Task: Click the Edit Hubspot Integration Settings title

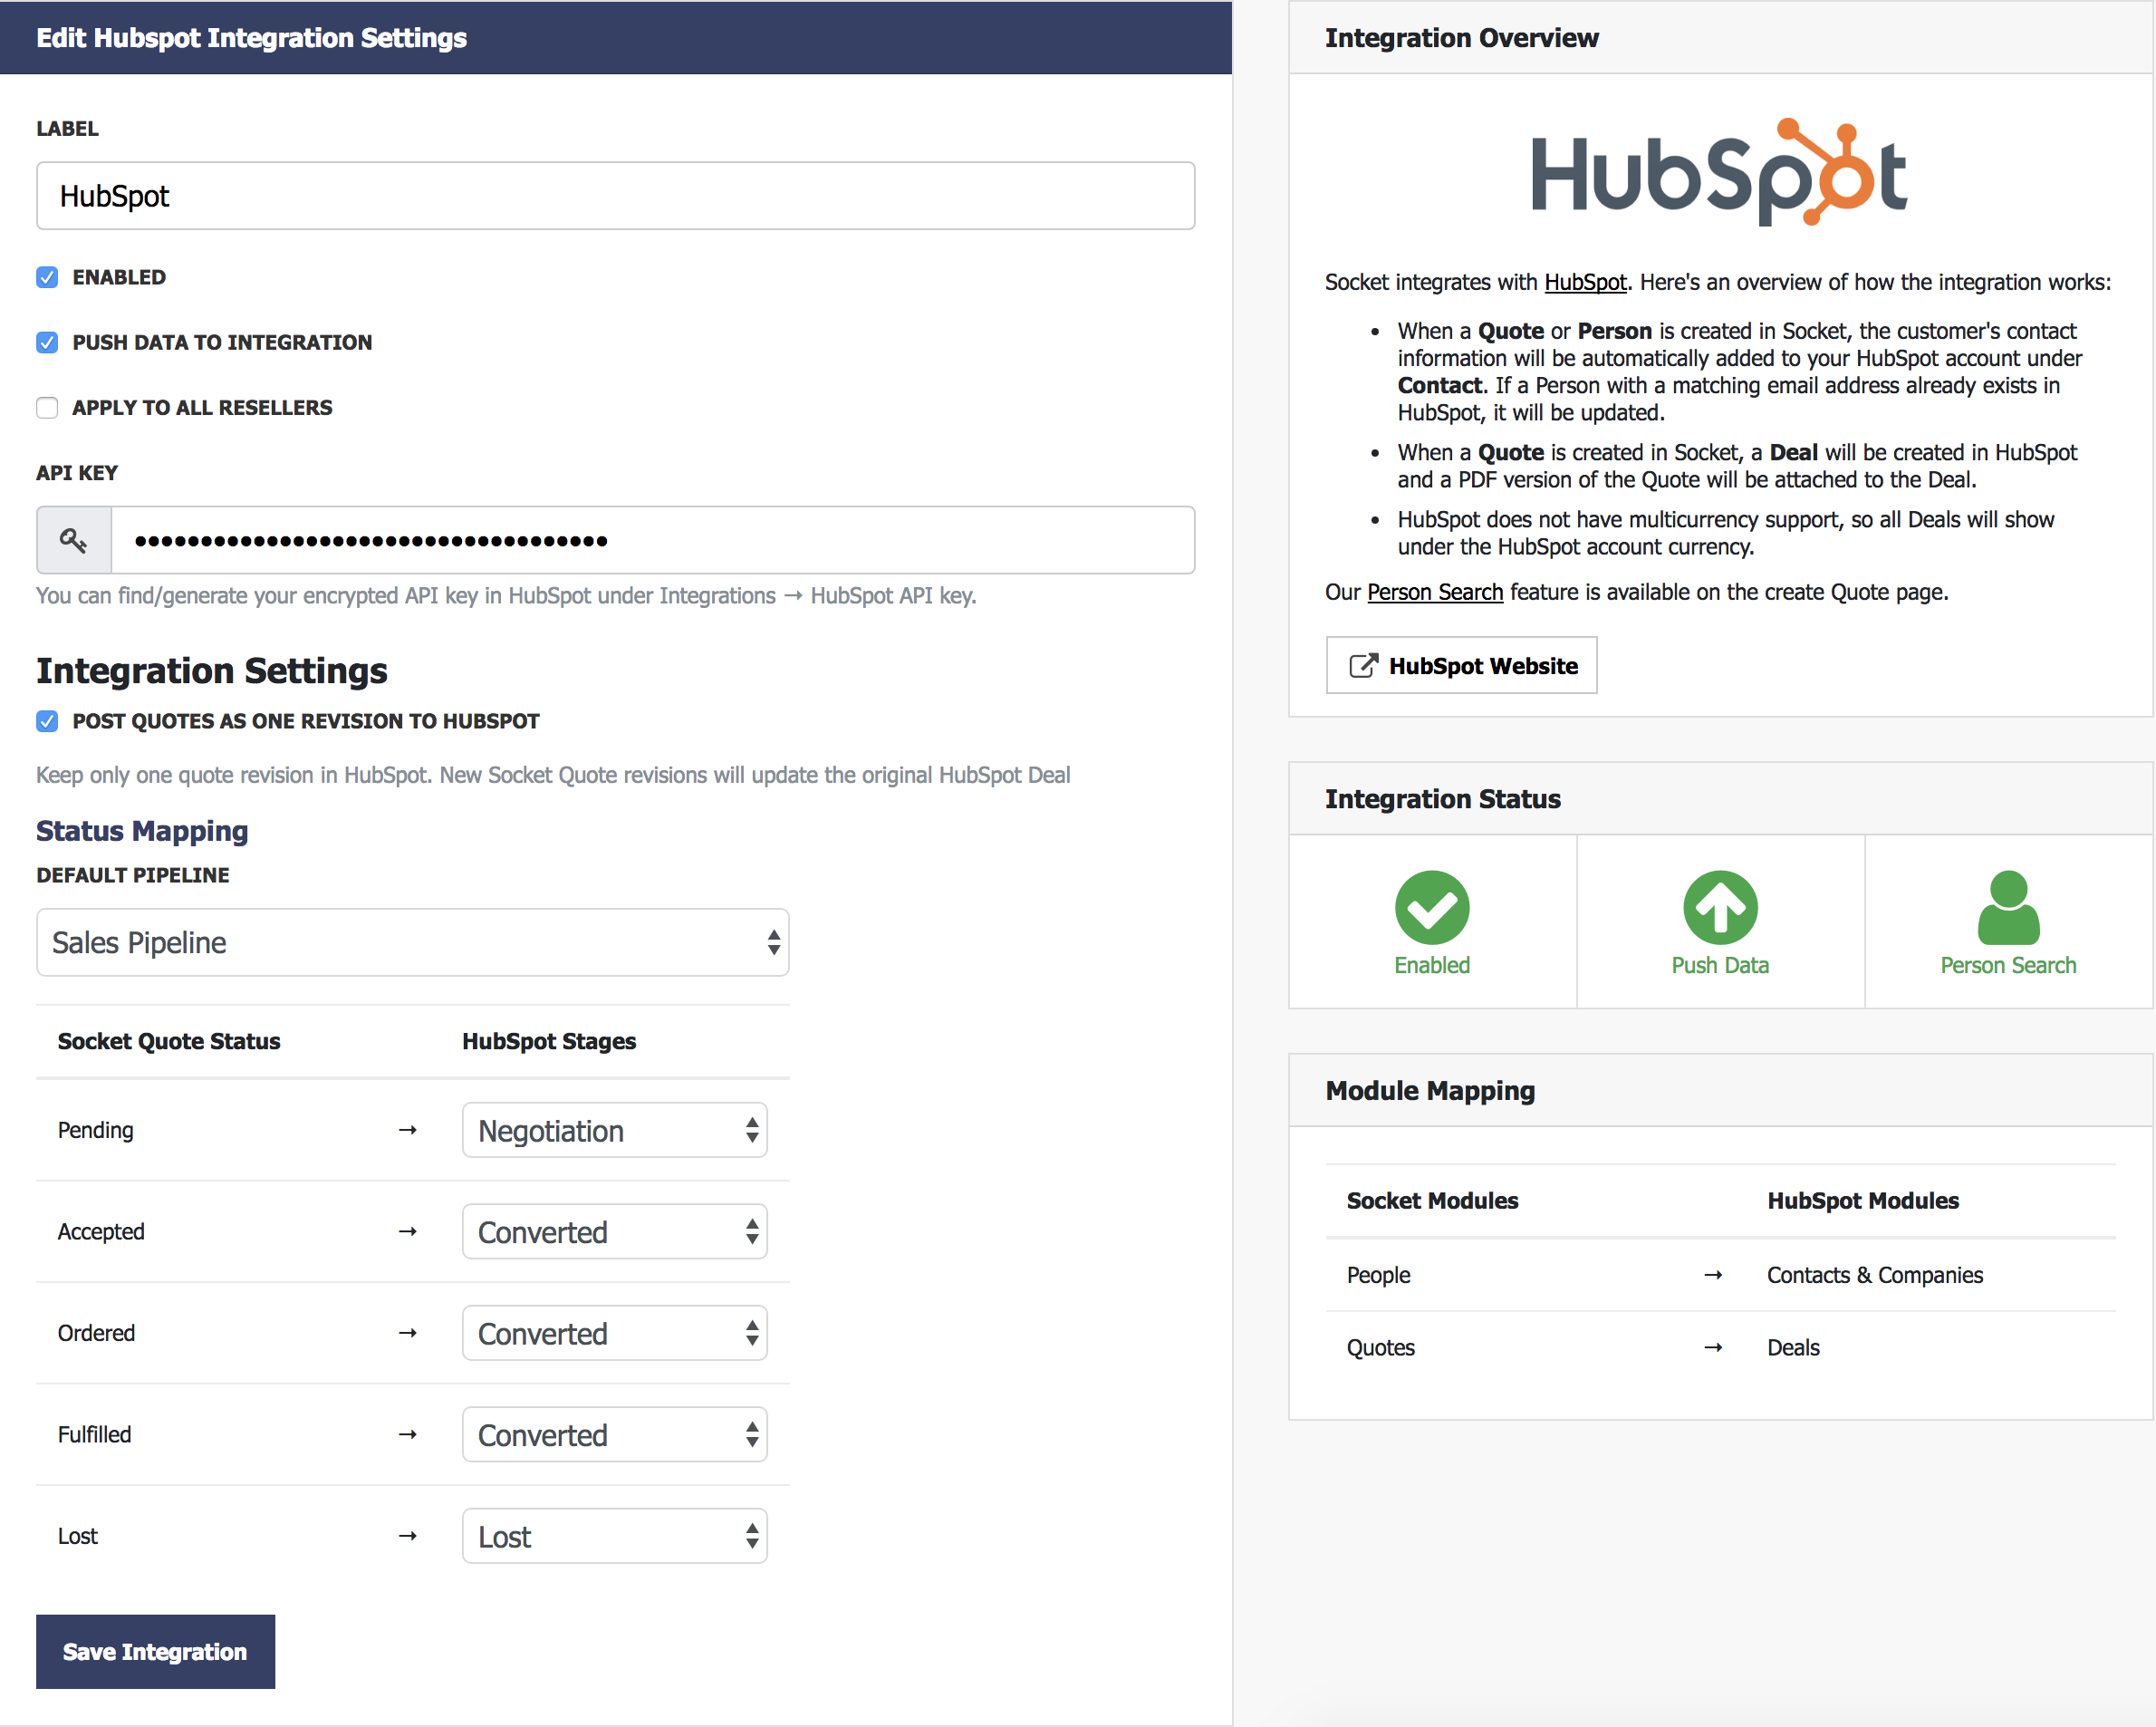Action: tap(252, 37)
